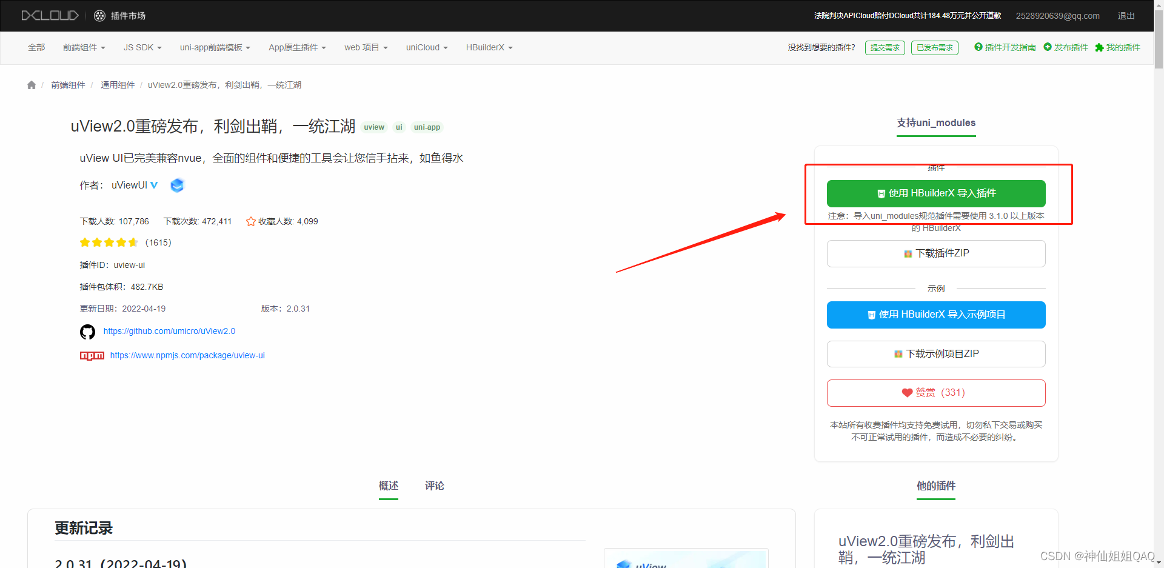Click plugin development guide icon
This screenshot has height=568, width=1164.
pyautogui.click(x=978, y=47)
